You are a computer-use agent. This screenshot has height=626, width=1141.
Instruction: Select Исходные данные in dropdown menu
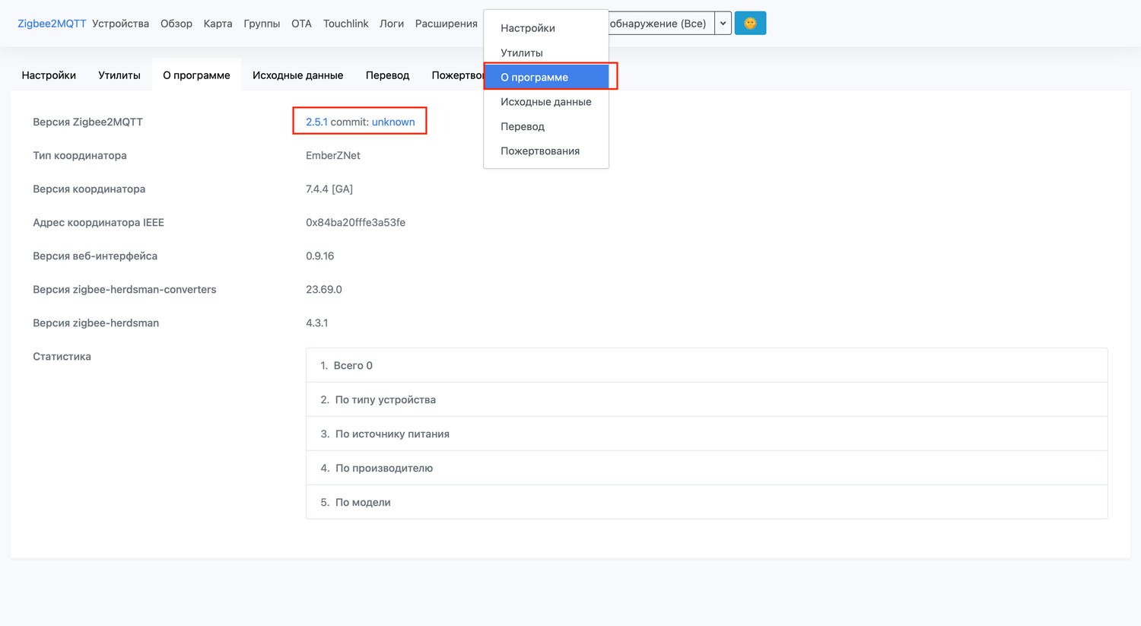pos(545,102)
